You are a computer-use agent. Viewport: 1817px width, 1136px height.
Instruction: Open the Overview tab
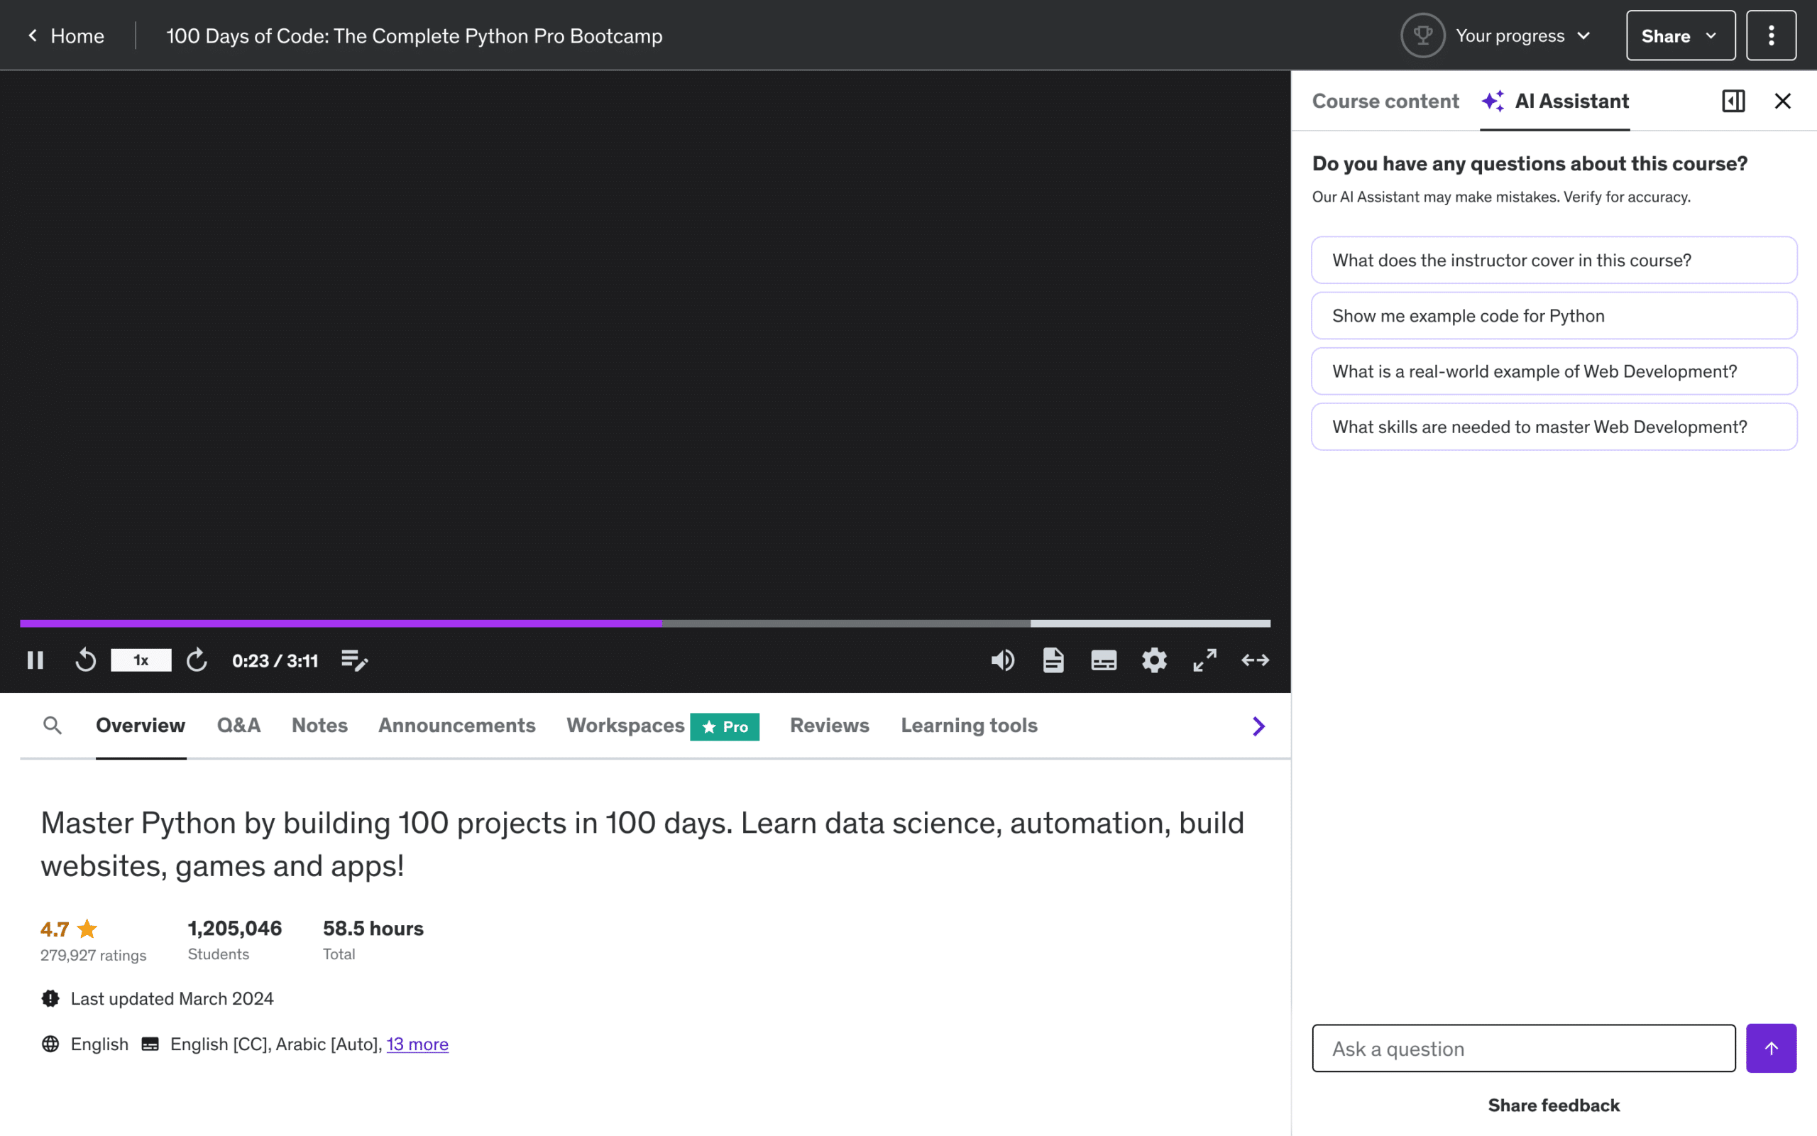click(x=141, y=725)
